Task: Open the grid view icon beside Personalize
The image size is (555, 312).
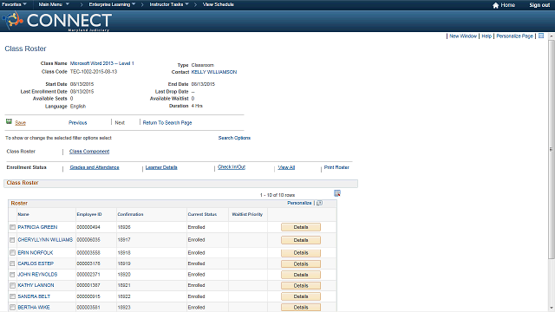Action: 320,203
